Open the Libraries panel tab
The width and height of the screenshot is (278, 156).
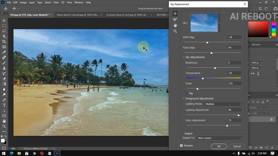point(256,45)
